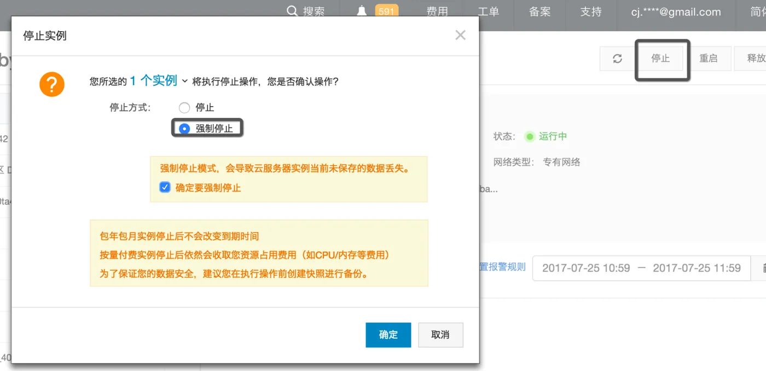
Task: Confirm with the 确定 button
Action: tap(388, 335)
